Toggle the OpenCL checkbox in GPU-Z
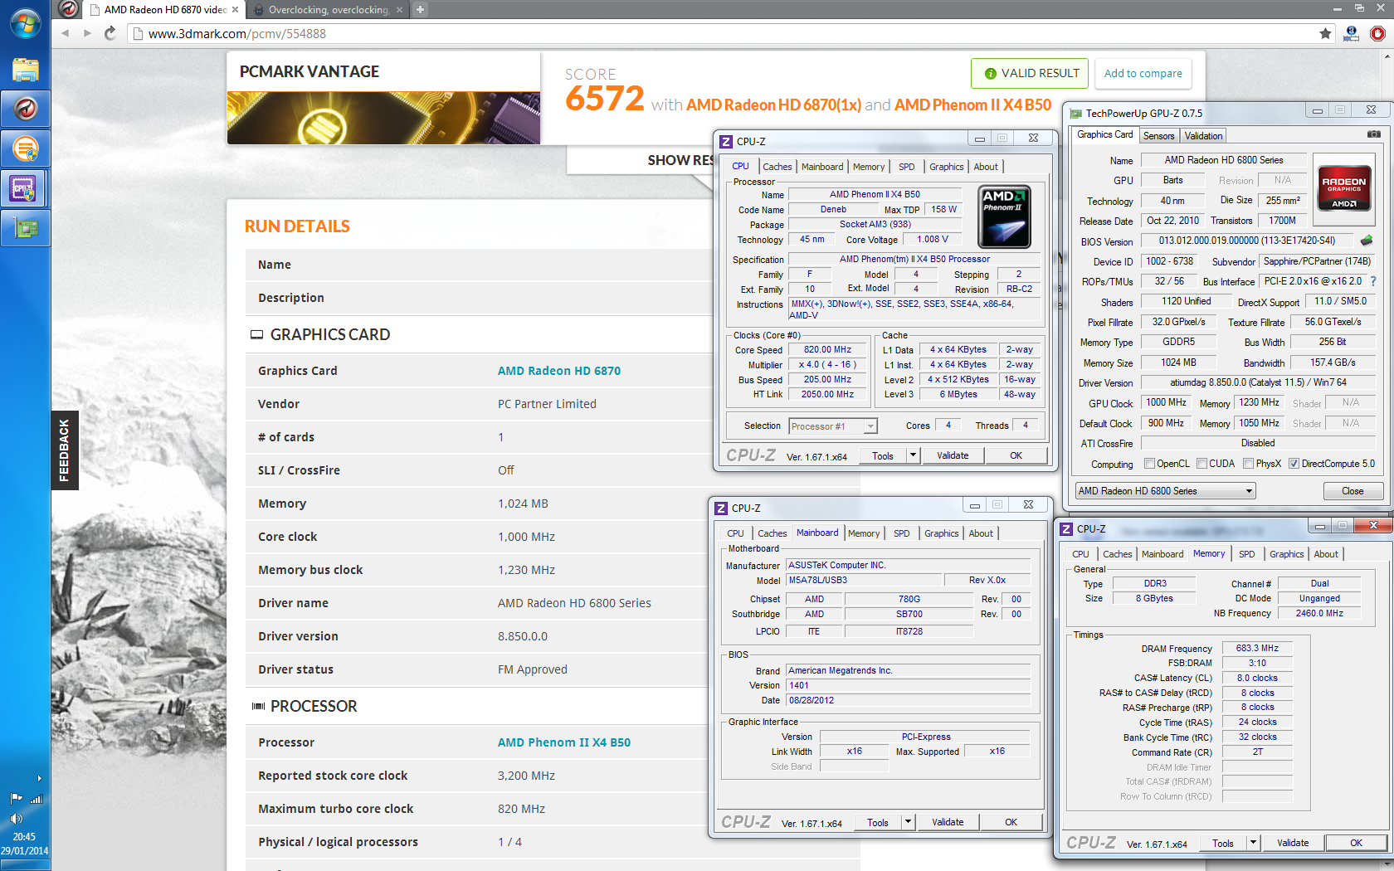This screenshot has height=871, width=1394. (x=1149, y=464)
